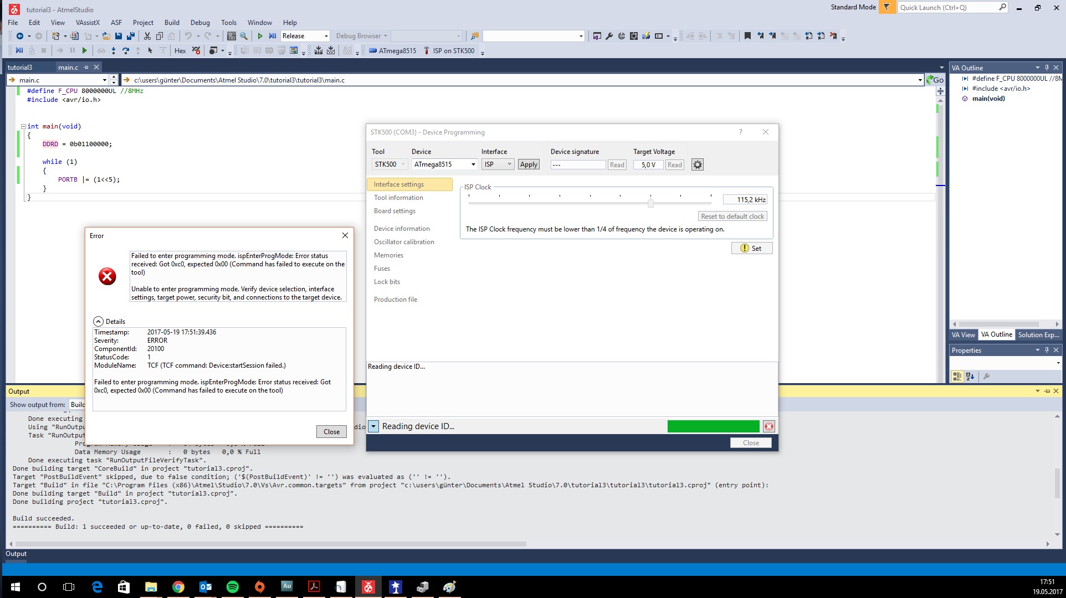1066x598 pixels.
Task: Click the wrench tool icon in toolbar
Action: pos(609,36)
